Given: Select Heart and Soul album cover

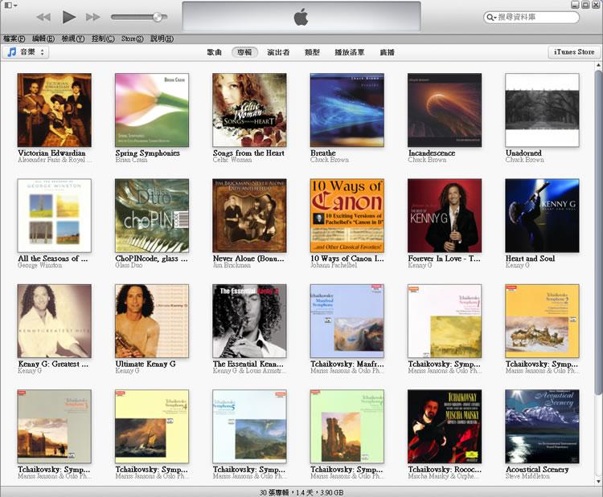Looking at the screenshot, I should point(542,215).
